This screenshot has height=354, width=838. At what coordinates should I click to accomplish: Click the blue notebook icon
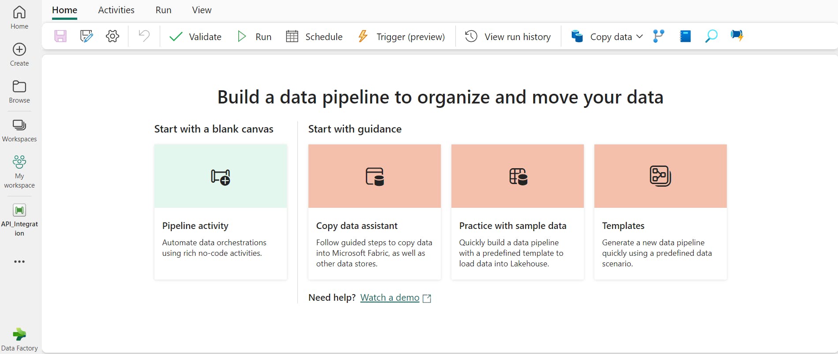click(685, 36)
